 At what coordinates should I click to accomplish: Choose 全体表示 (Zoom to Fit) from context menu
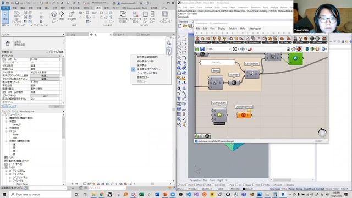tap(142, 65)
